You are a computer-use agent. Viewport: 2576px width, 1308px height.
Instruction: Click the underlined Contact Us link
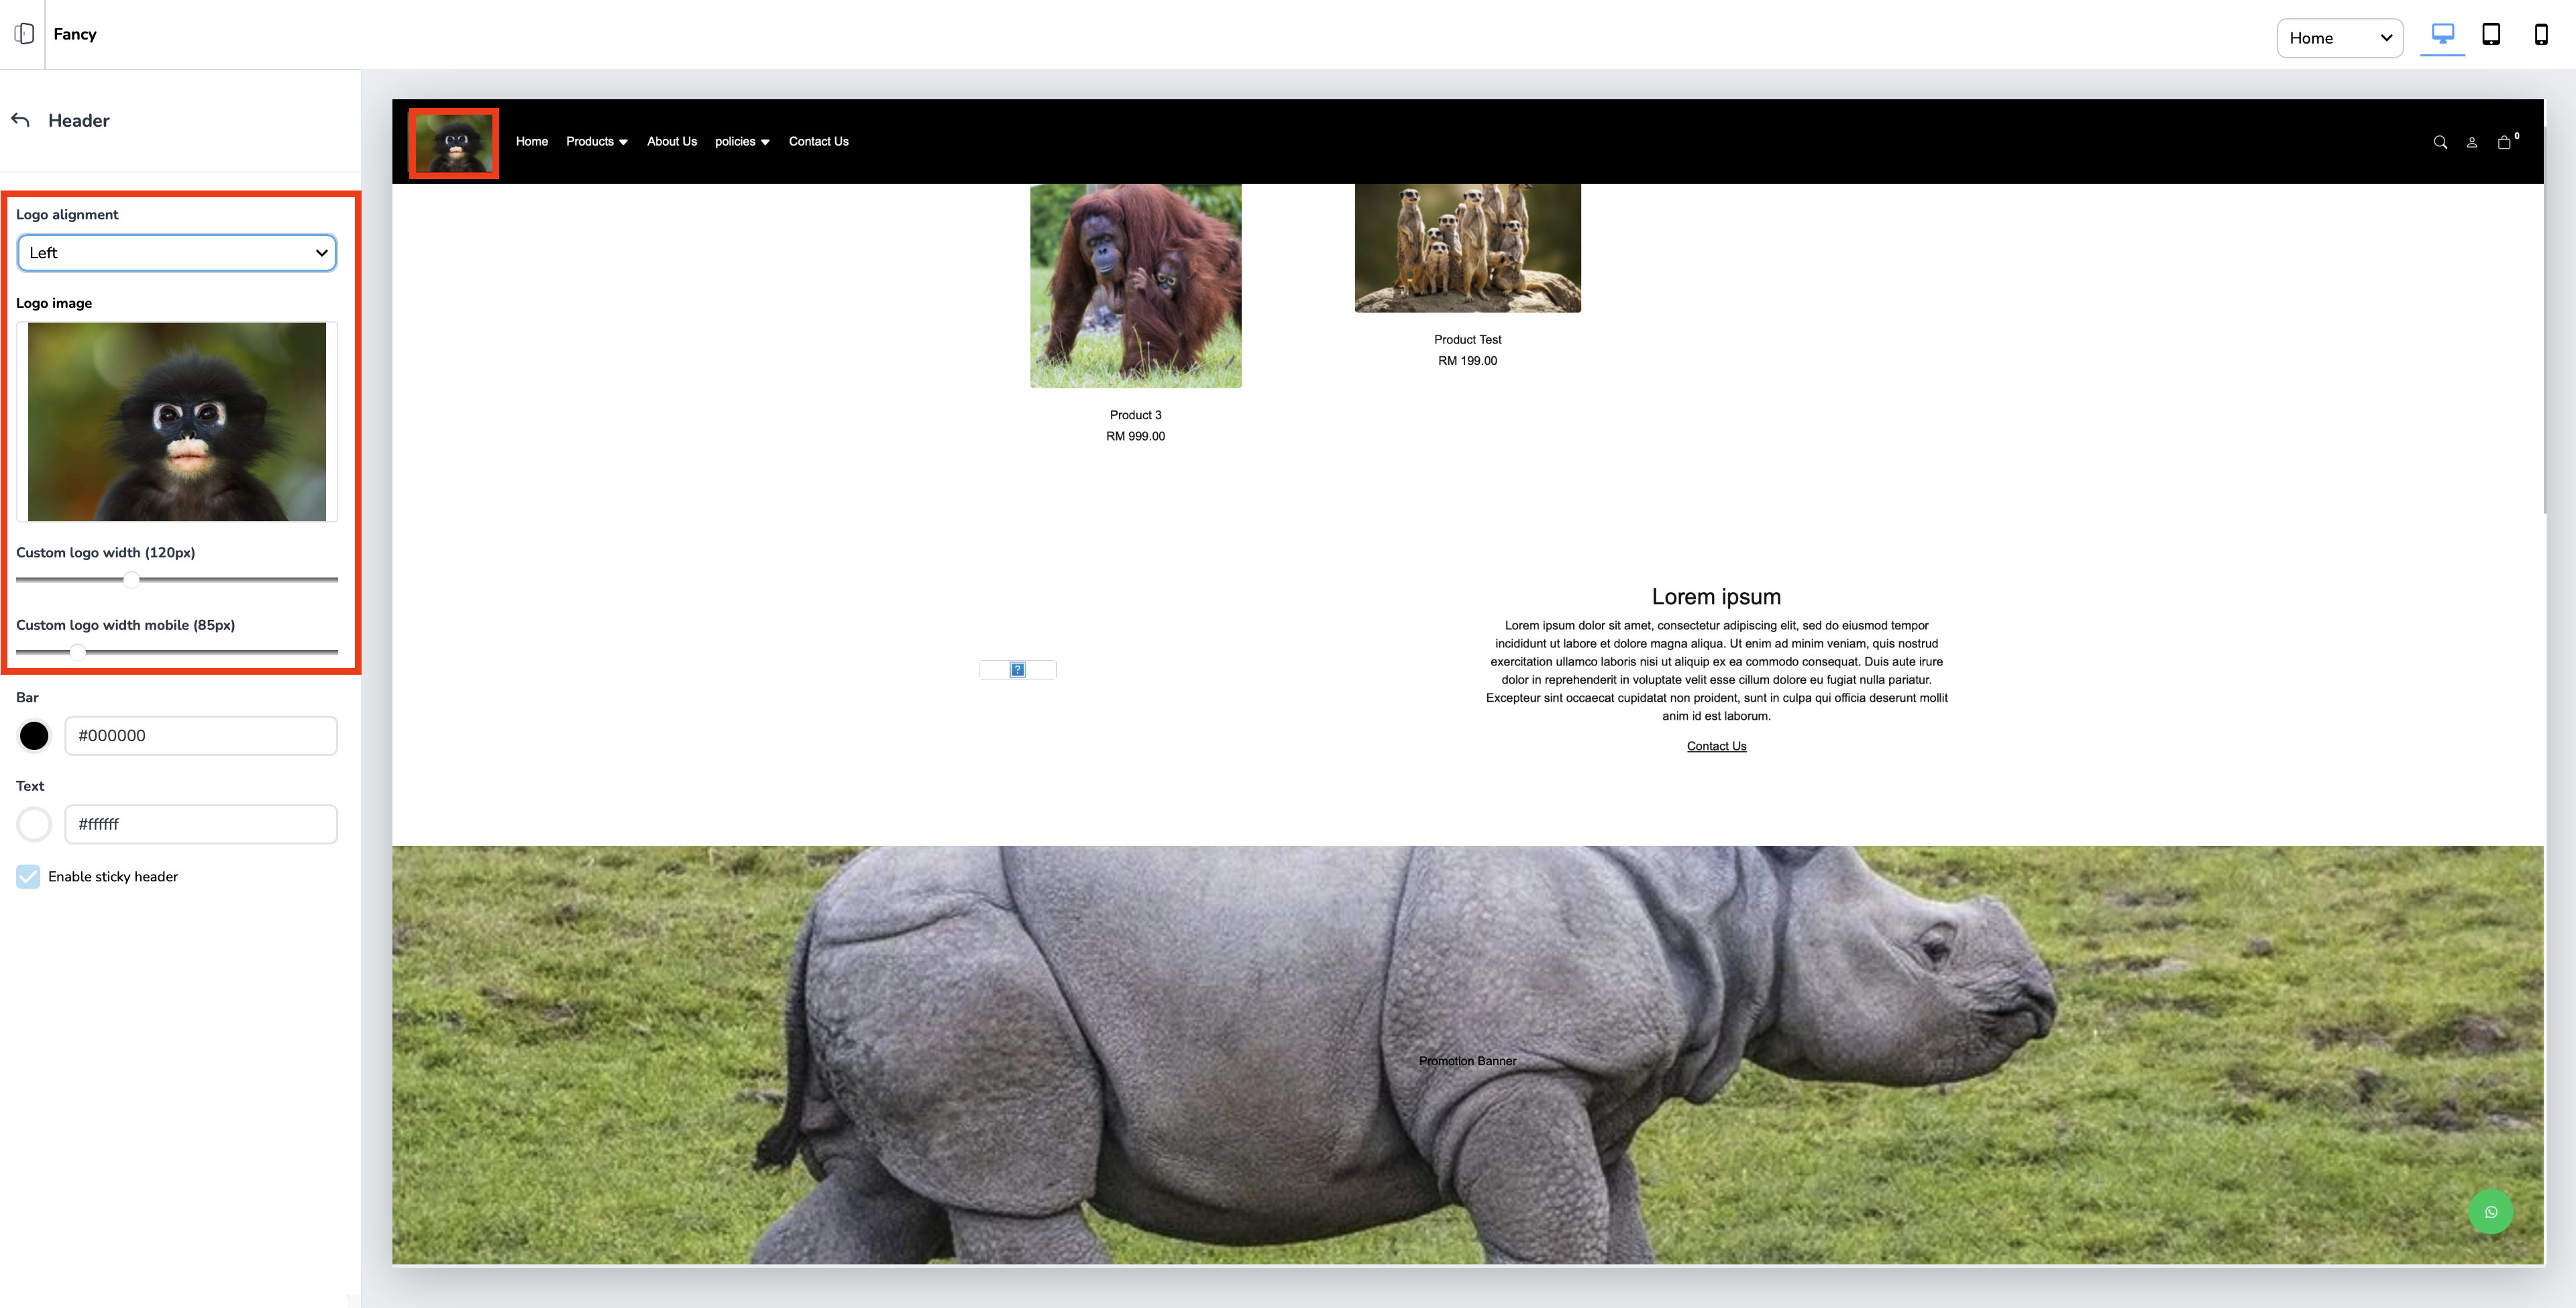pyautogui.click(x=1716, y=746)
